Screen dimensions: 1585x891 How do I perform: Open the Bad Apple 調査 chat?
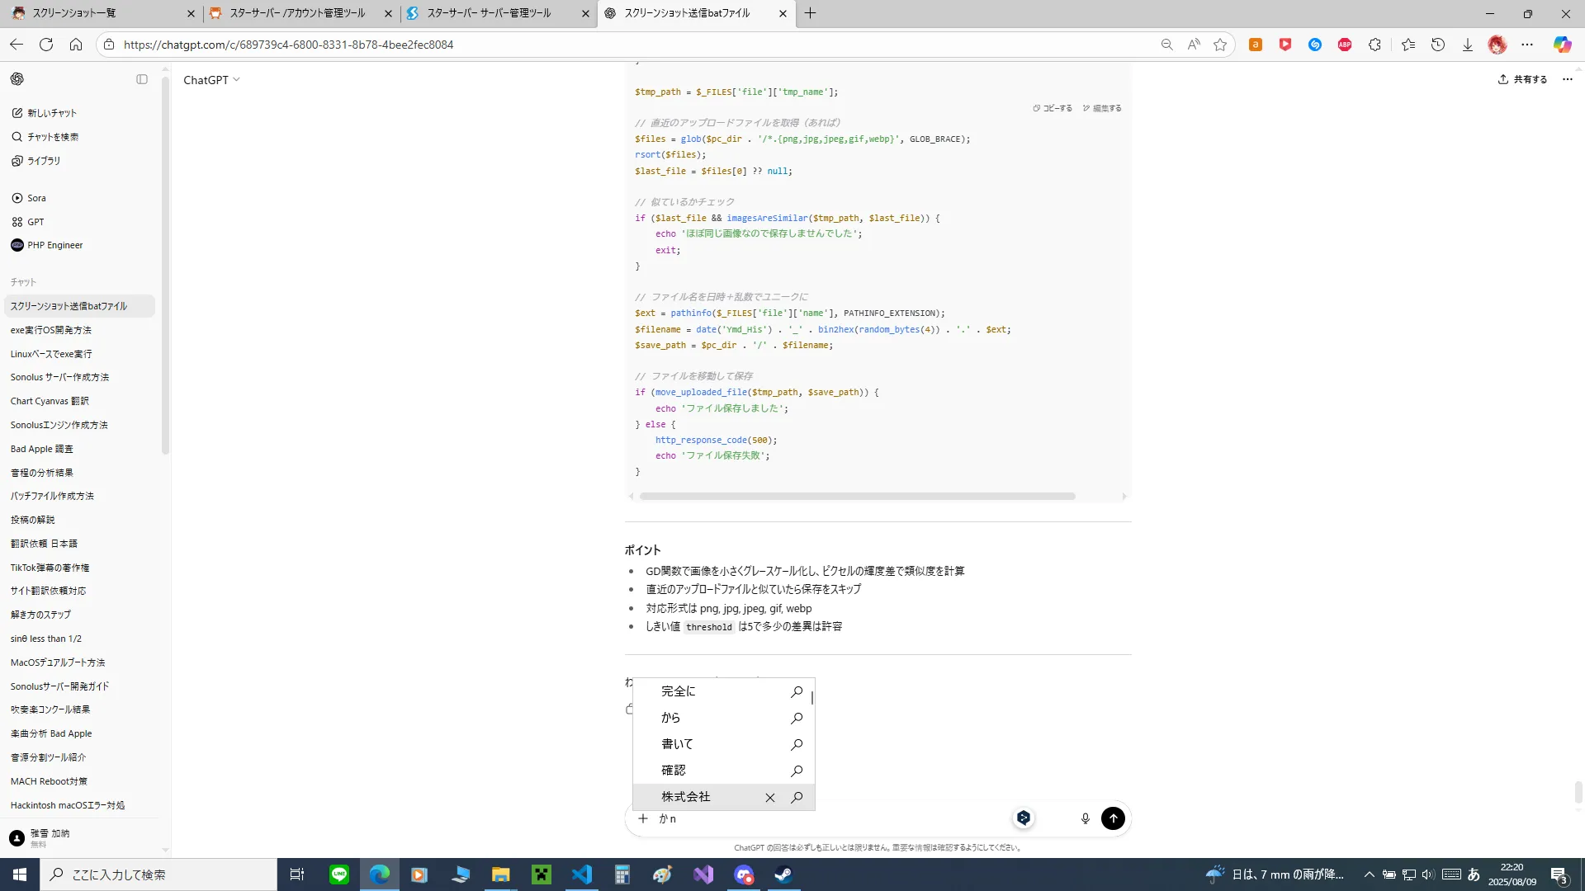coord(42,449)
